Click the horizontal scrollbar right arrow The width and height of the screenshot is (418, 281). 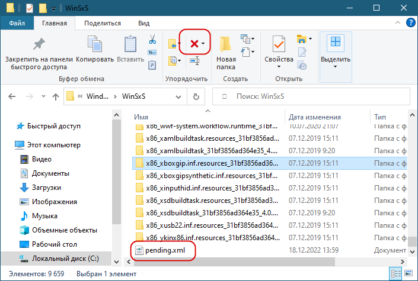click(x=402, y=262)
